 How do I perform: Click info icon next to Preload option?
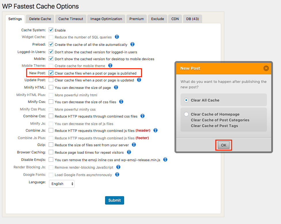click(132, 44)
